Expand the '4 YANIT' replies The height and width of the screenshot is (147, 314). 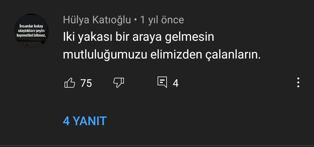(x=85, y=121)
